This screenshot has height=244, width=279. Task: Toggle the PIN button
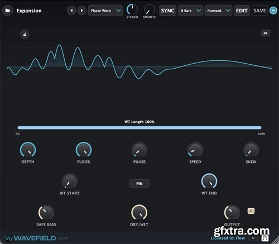coord(139,184)
